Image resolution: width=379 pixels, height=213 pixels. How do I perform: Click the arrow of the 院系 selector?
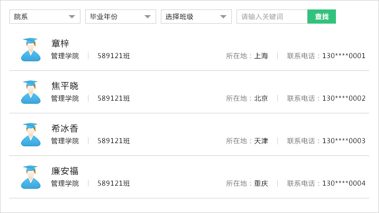(72, 17)
